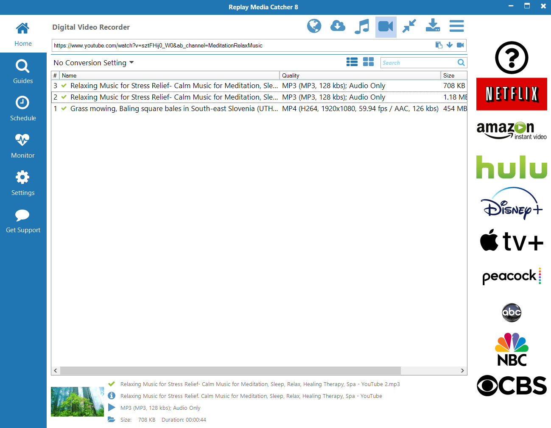Open Get Support chat bubble
The image size is (551, 428).
(23, 221)
